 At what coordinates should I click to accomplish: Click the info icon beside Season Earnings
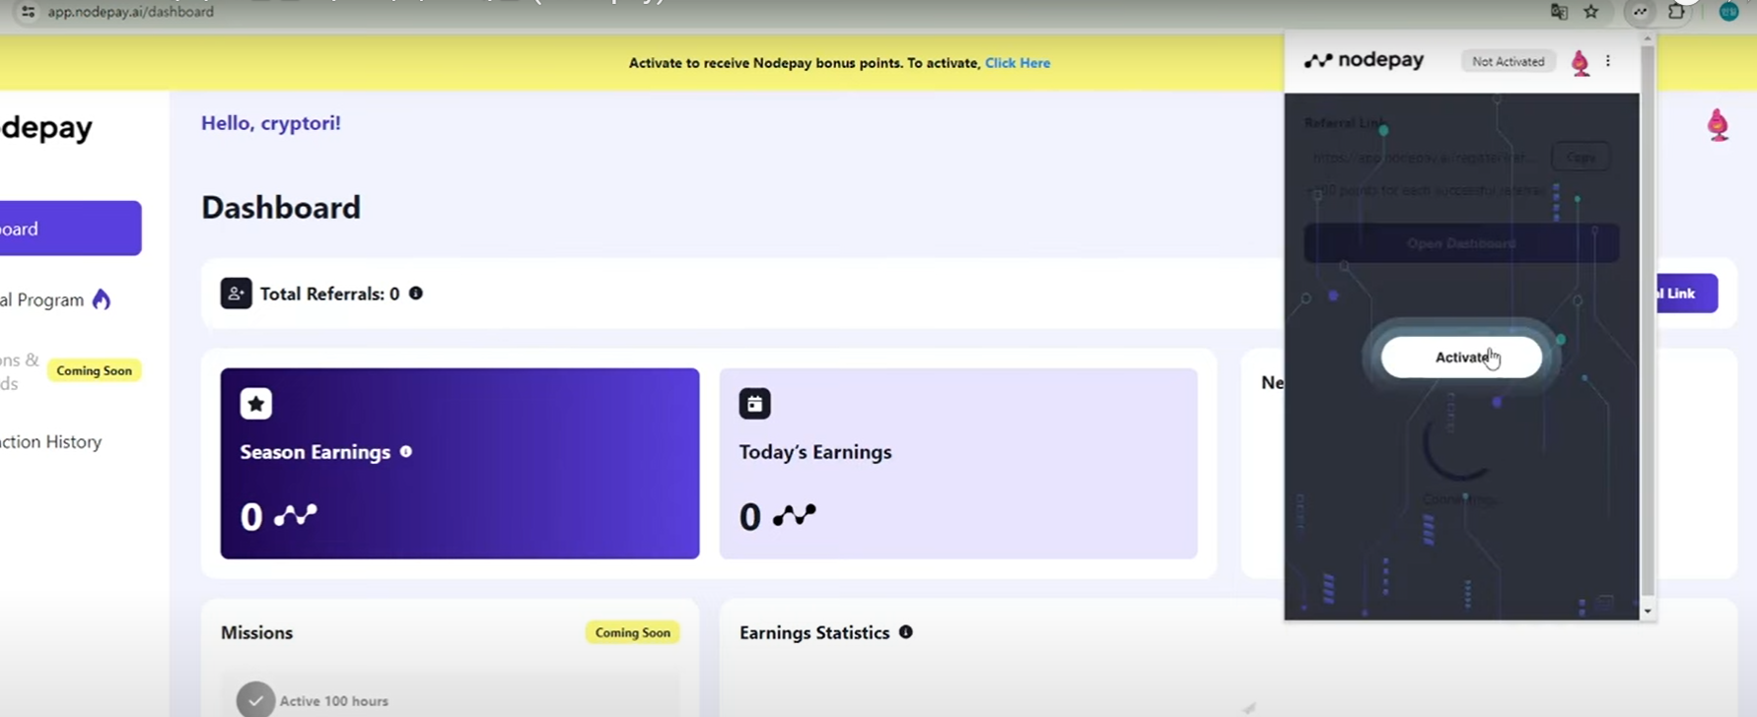pyautogui.click(x=405, y=452)
